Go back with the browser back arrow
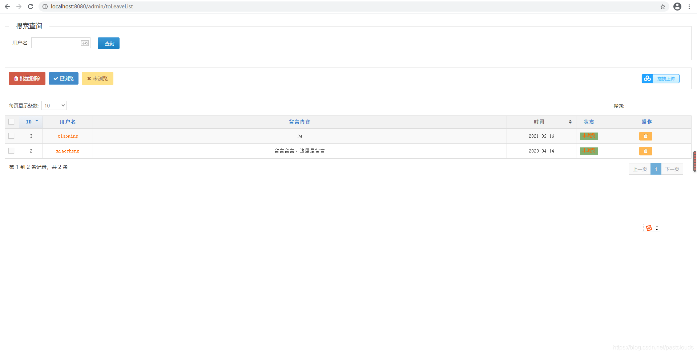This screenshot has height=354, width=697. click(x=7, y=7)
